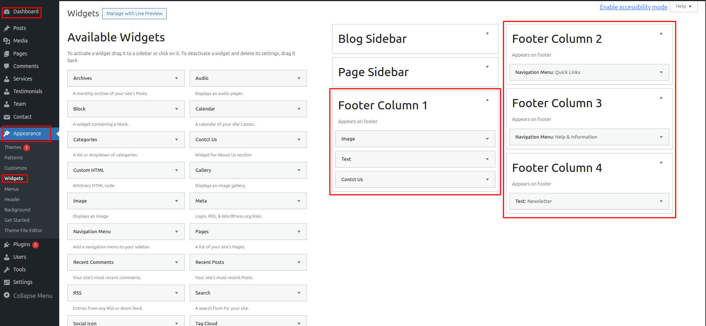Screen dimensions: 706x326
Task: Click the Pages icon in sidebar
Action: (7, 54)
